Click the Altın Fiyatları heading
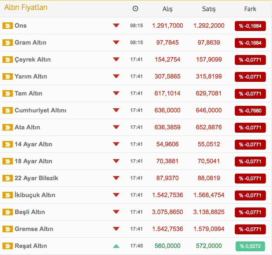 [26, 7]
